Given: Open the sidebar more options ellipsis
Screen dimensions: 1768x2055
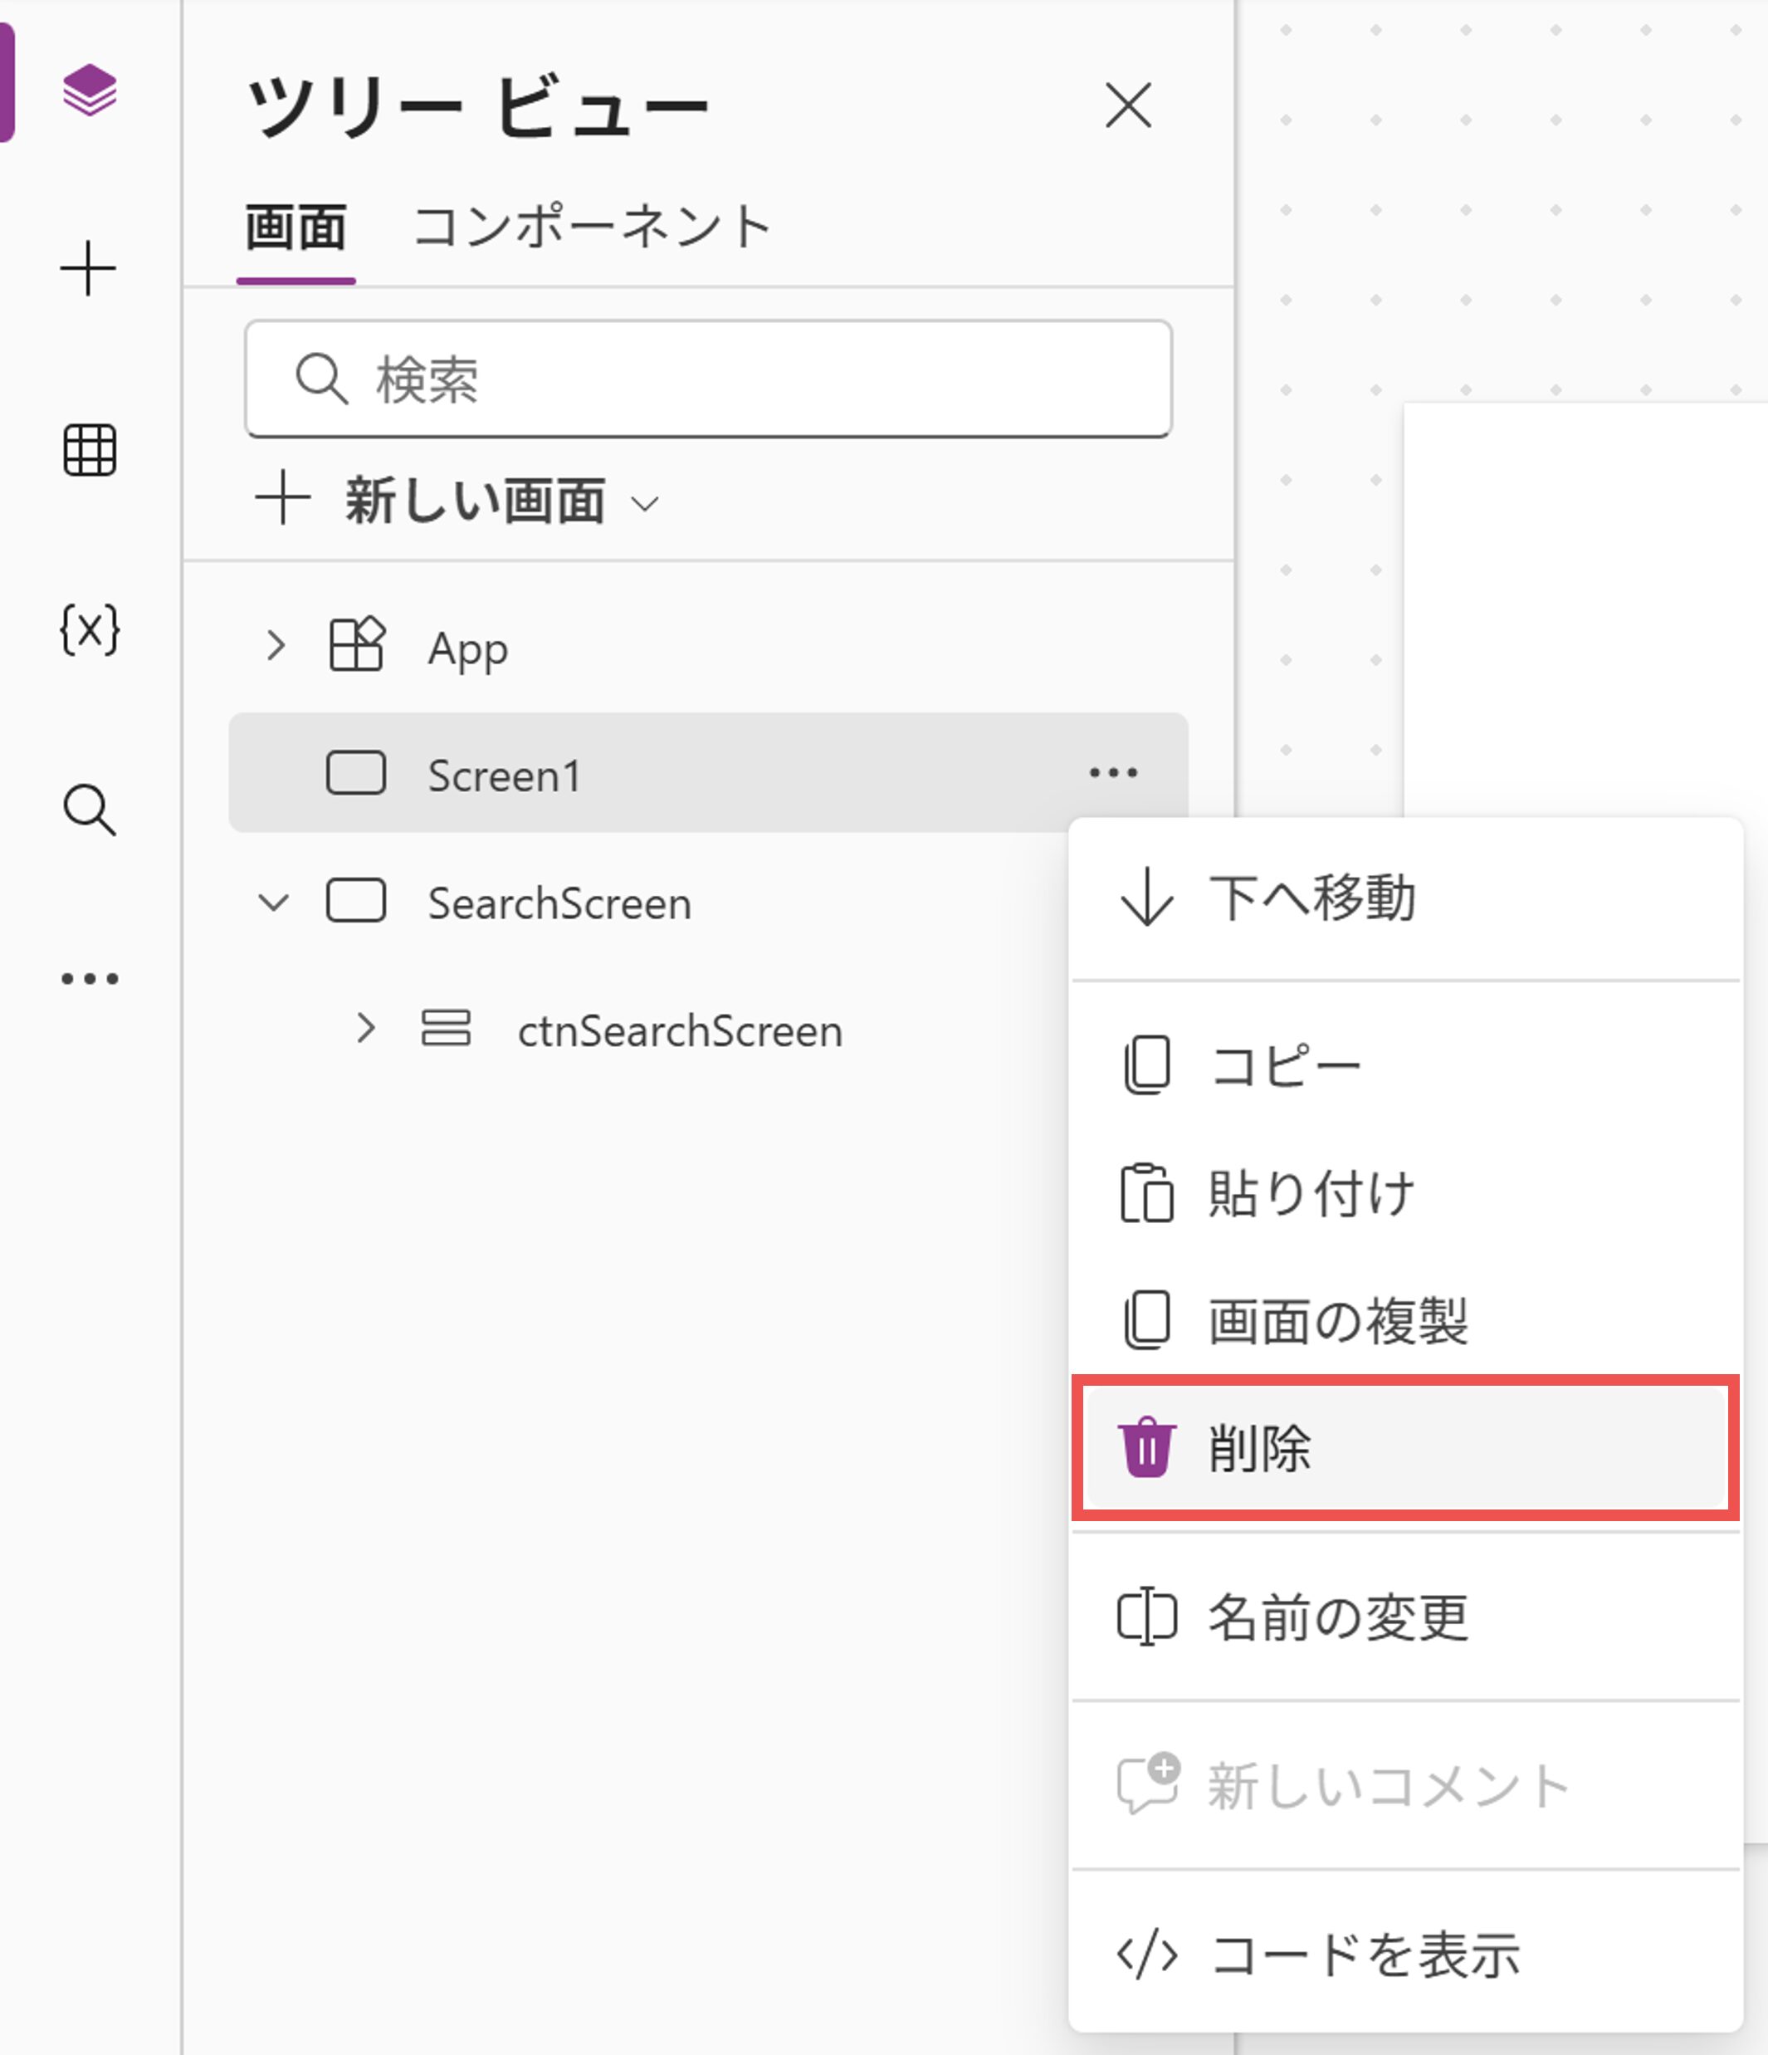Looking at the screenshot, I should (90, 979).
